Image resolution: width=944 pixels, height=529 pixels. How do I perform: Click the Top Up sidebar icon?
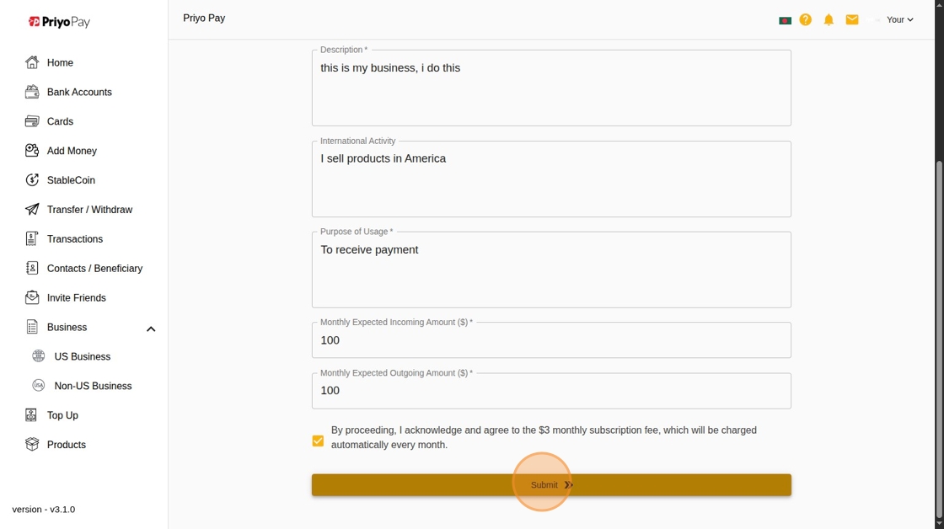(31, 415)
